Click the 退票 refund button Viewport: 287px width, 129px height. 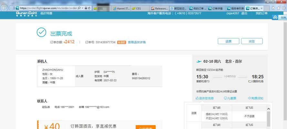coord(228,41)
